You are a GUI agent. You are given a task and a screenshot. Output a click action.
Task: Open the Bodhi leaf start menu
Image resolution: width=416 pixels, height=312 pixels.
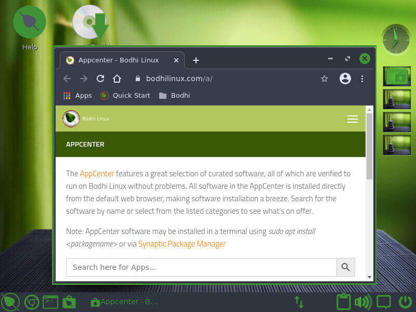[10, 302]
